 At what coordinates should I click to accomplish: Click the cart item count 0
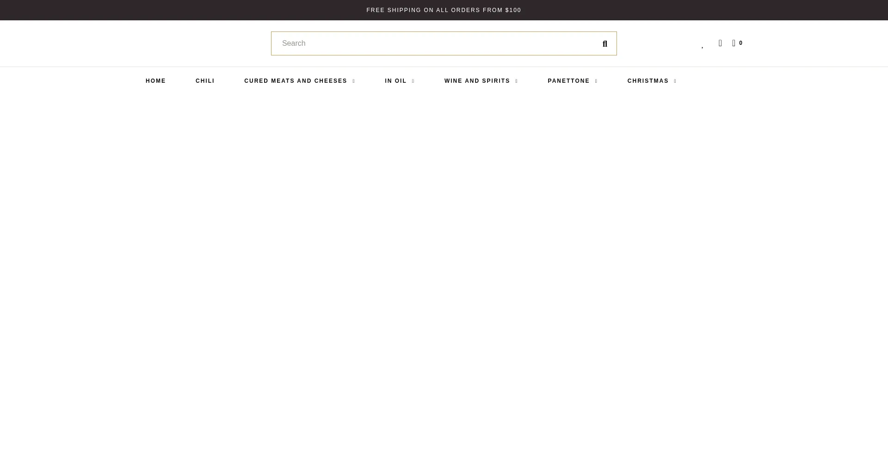[740, 43]
